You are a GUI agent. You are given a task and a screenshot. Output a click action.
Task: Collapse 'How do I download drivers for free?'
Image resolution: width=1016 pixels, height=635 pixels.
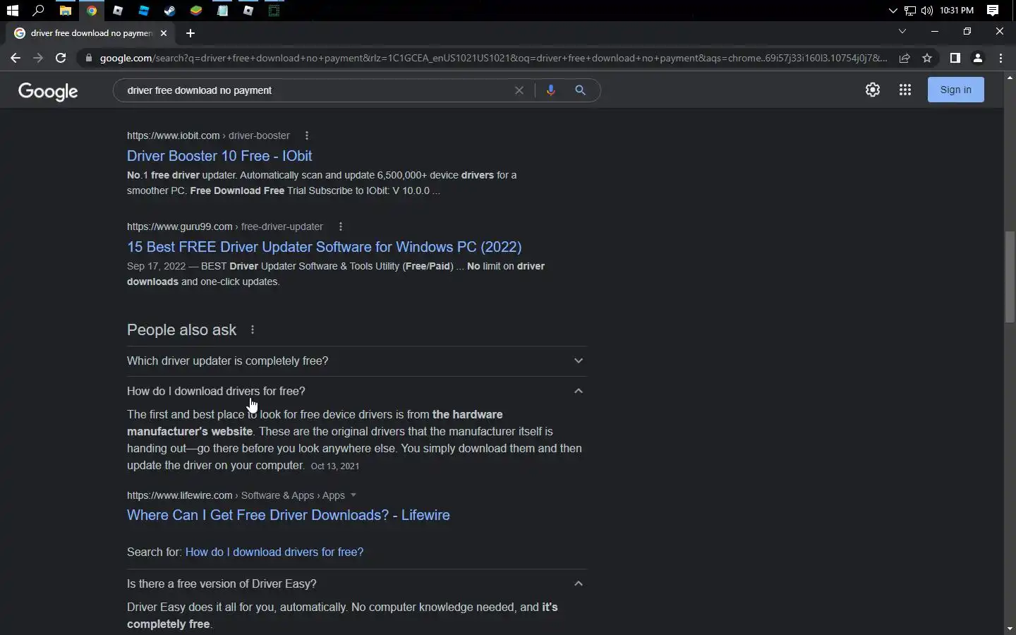pos(357,391)
